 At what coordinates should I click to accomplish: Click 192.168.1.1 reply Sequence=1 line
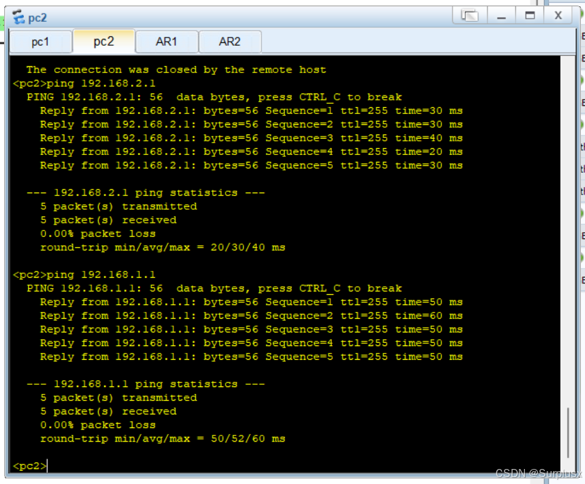251,302
